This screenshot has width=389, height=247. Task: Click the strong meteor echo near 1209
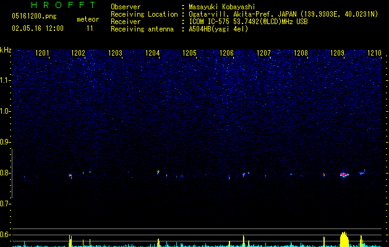[344, 175]
